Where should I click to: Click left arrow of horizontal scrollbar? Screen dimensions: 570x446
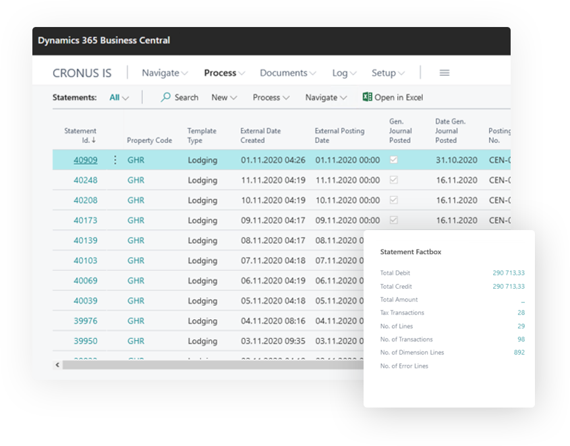click(57, 364)
